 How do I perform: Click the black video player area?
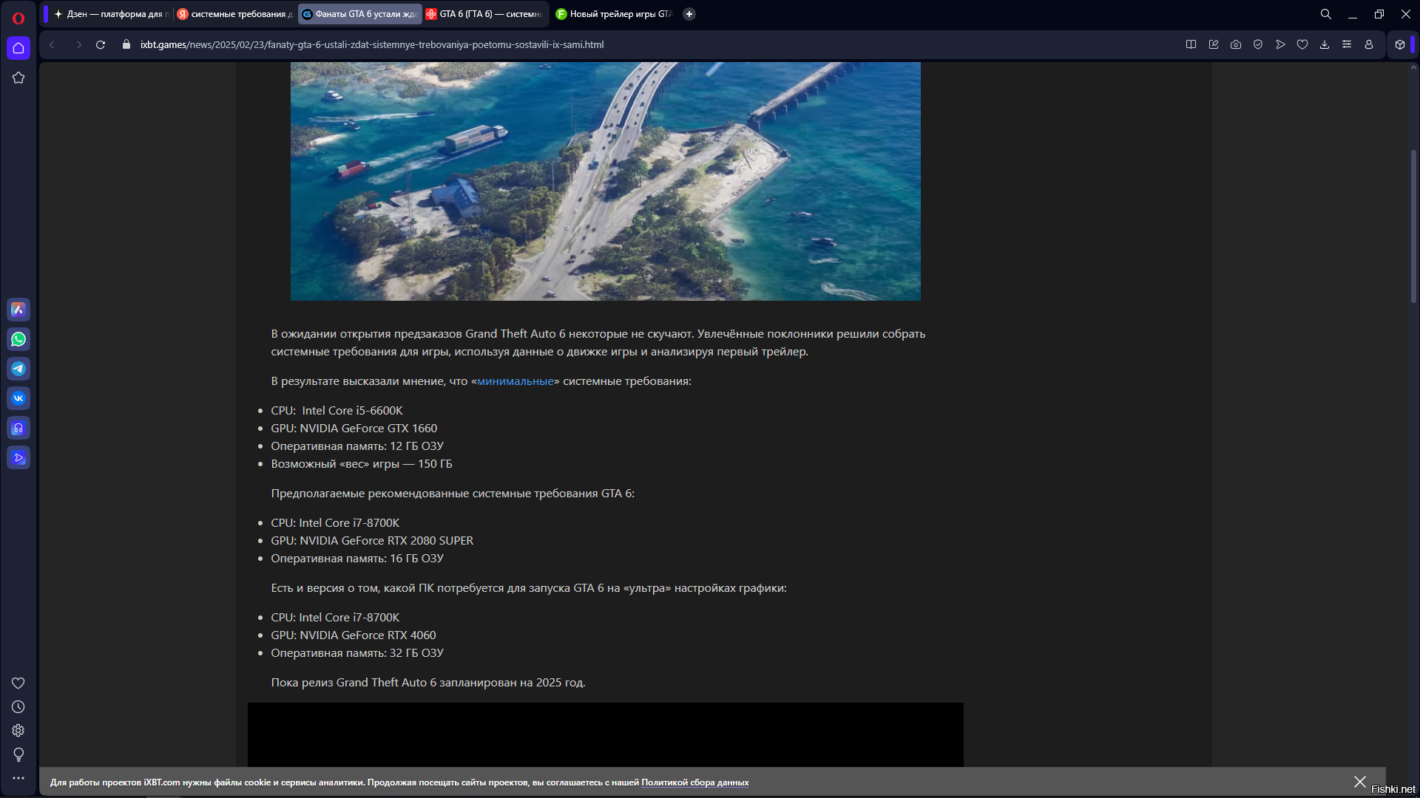coord(606,734)
